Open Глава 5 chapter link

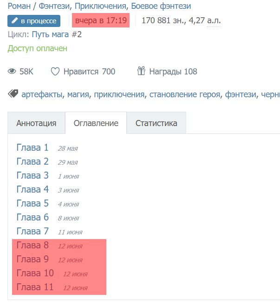coord(33,204)
